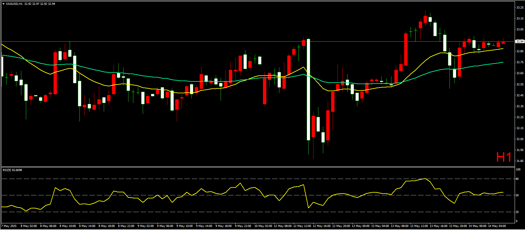This screenshot has width=525, height=230.
Task: Click the 12 May 12:00 time label
Action: click(x=302, y=226)
